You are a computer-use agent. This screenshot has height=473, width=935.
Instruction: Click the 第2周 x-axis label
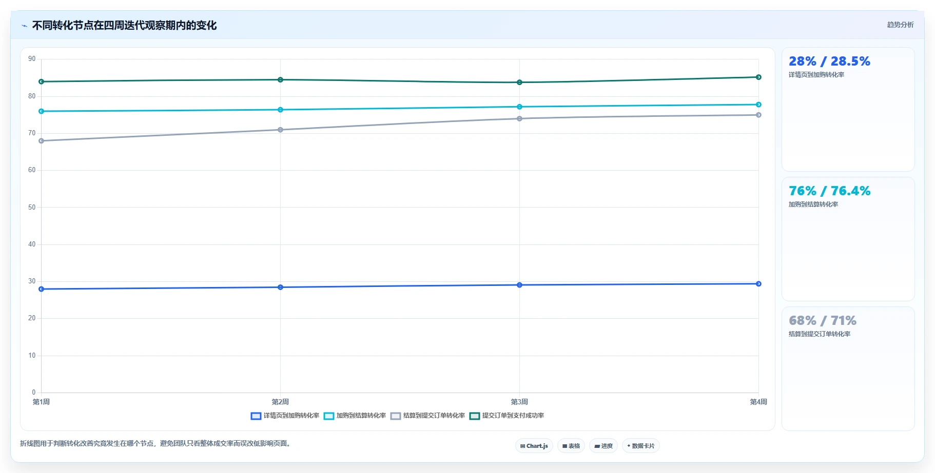coord(280,402)
